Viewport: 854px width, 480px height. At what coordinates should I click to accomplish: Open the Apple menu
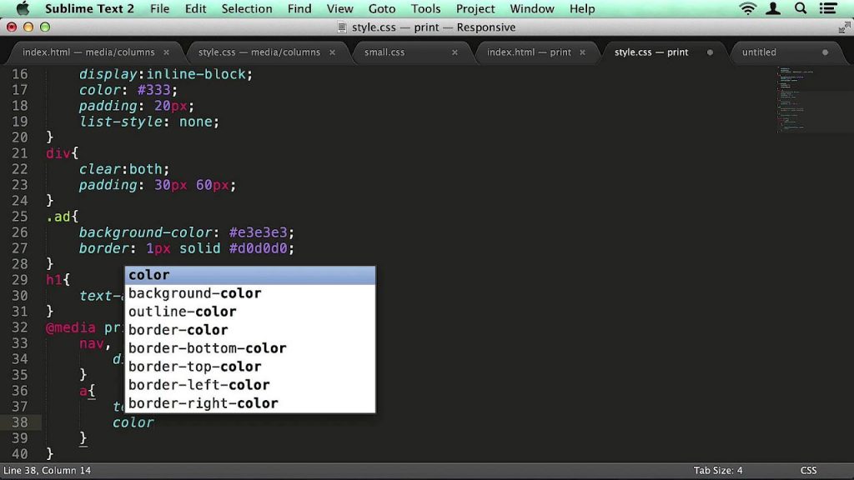click(23, 9)
